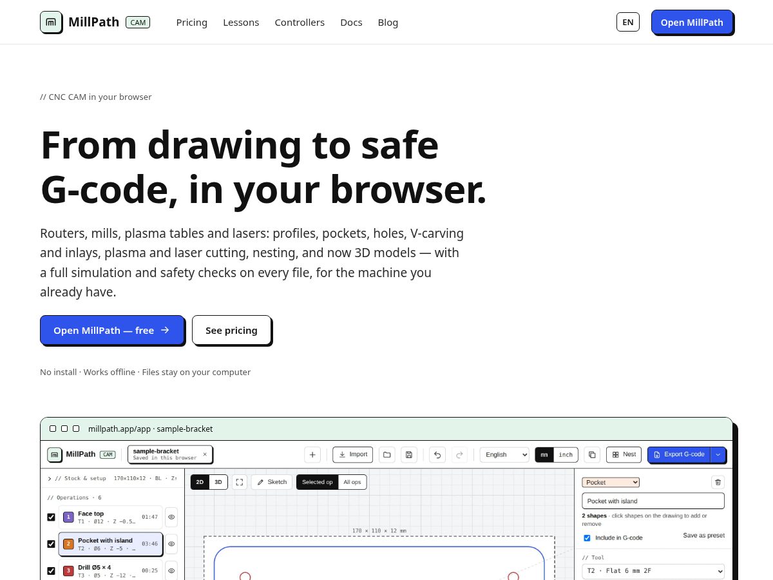The image size is (773, 580).
Task: Open the Blog nav item
Action: coord(388,22)
